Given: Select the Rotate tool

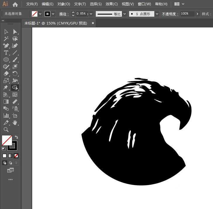Looking at the screenshot, I should [x=15, y=74].
